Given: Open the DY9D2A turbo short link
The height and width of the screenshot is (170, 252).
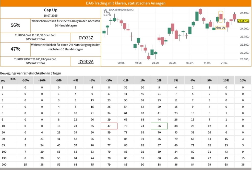Looking at the screenshot, I should (x=86, y=62).
